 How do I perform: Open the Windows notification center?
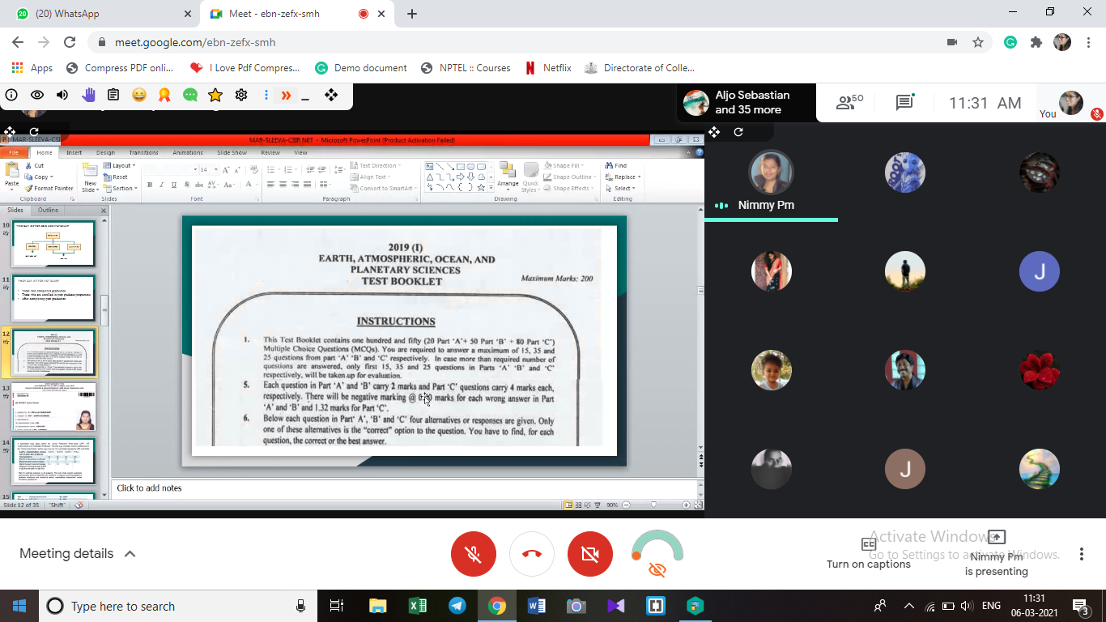(x=1080, y=606)
